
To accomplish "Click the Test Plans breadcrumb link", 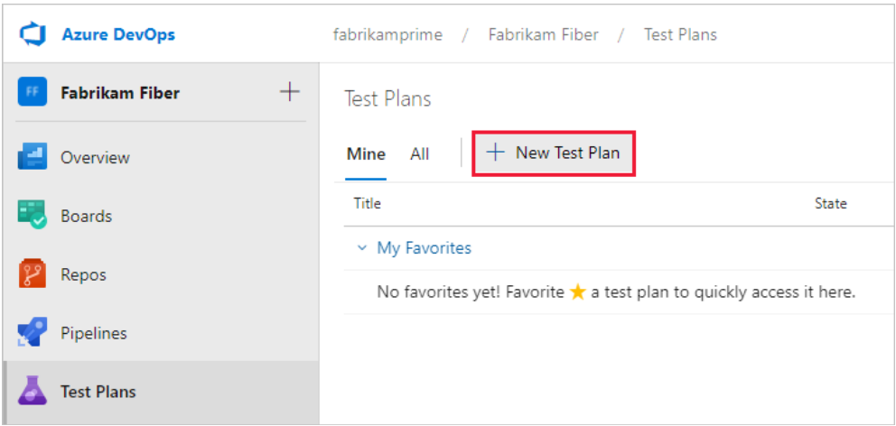I will (680, 35).
